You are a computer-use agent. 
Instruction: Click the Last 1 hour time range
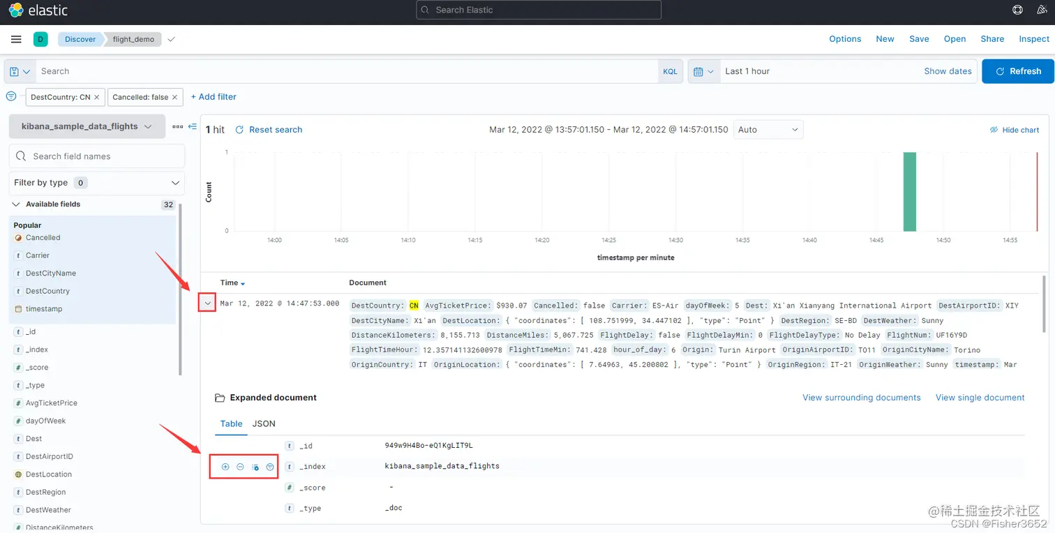pos(747,71)
